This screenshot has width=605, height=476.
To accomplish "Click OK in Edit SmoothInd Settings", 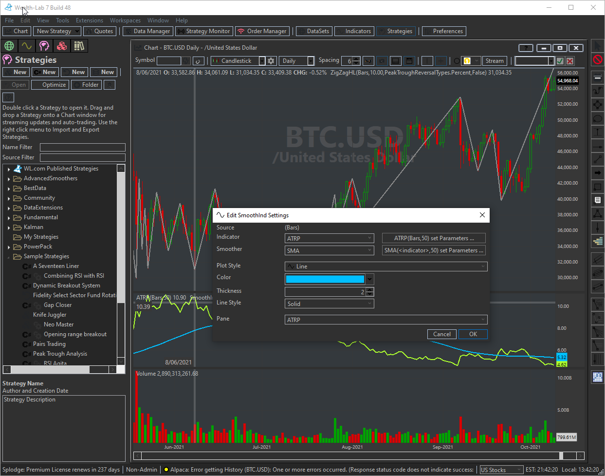I will (473, 334).
